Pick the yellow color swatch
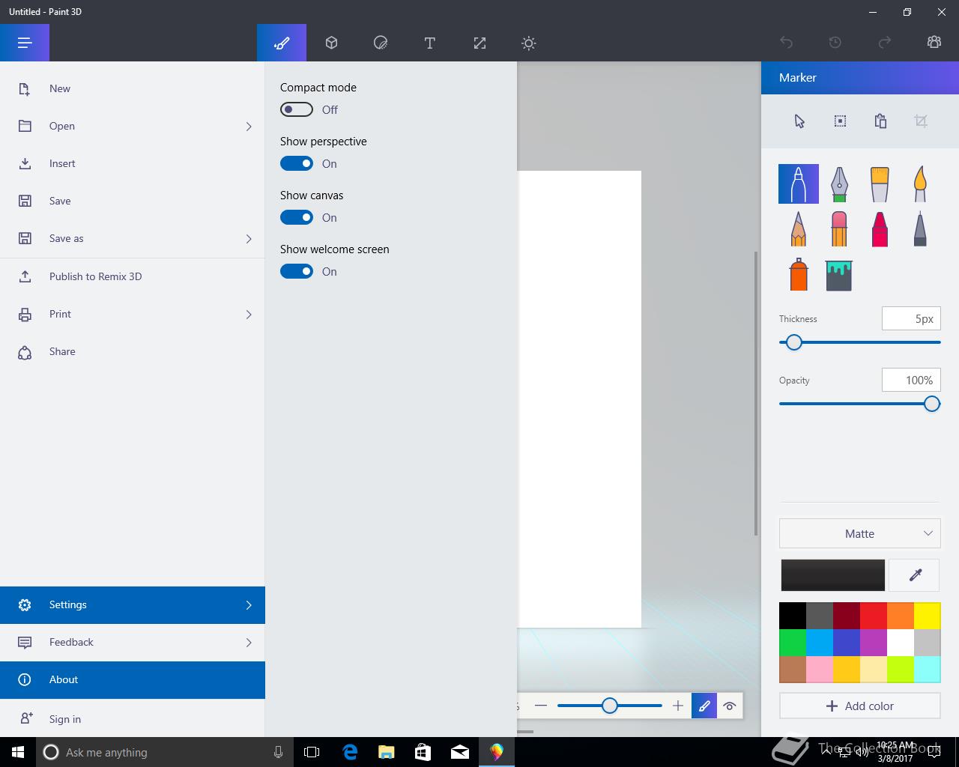 927,616
